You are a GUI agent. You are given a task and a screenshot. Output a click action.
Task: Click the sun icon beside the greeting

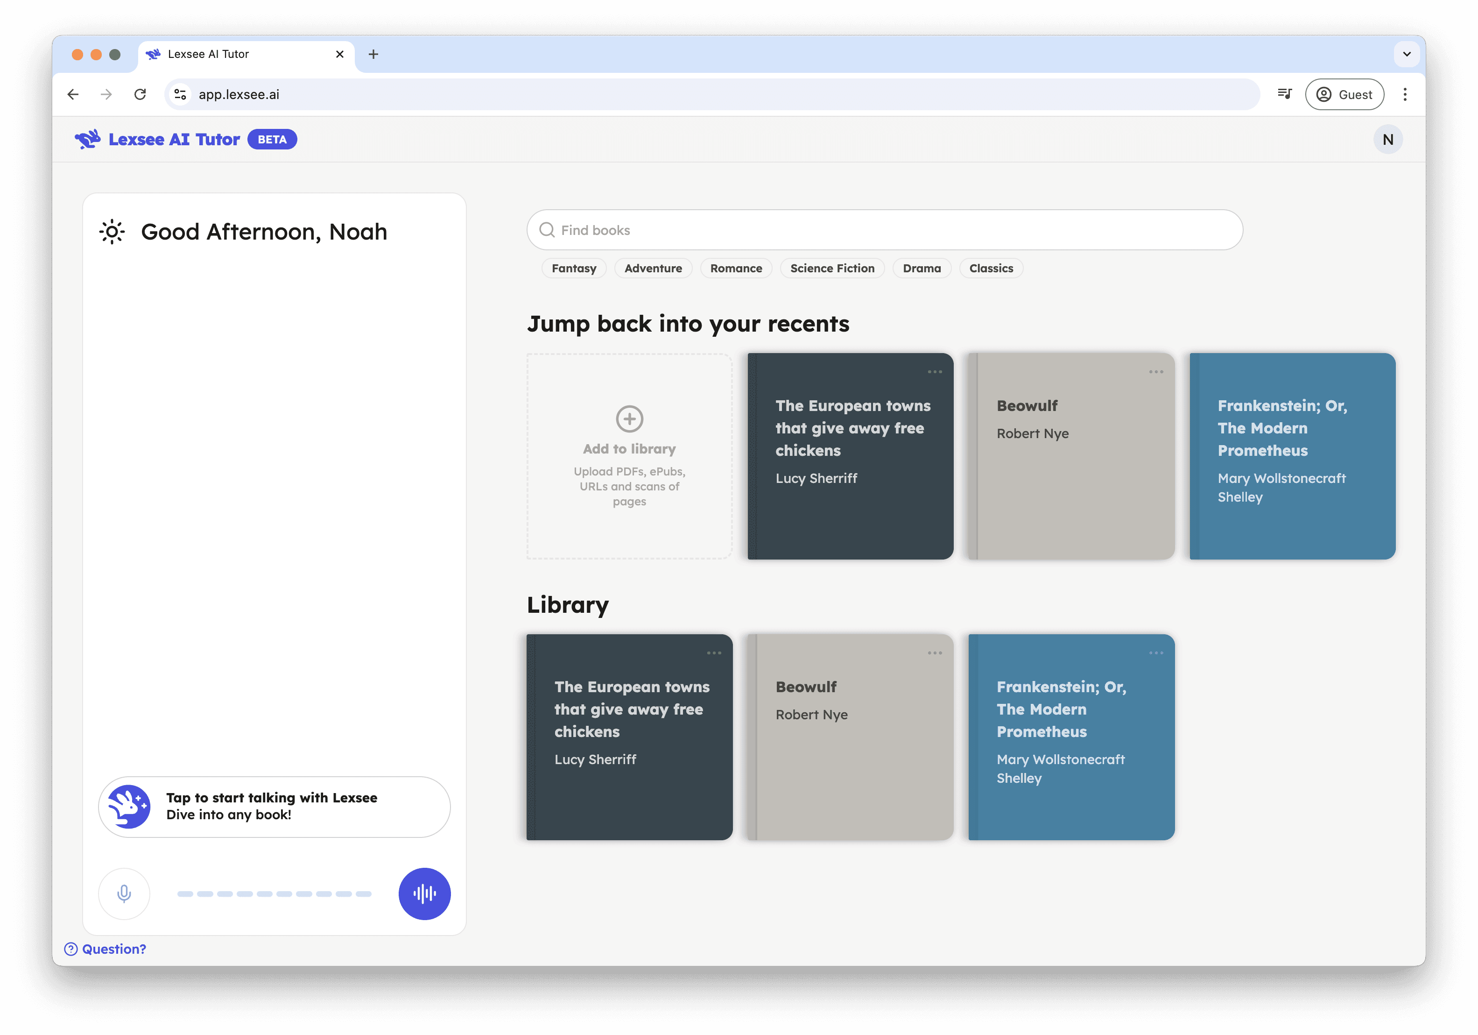112,232
